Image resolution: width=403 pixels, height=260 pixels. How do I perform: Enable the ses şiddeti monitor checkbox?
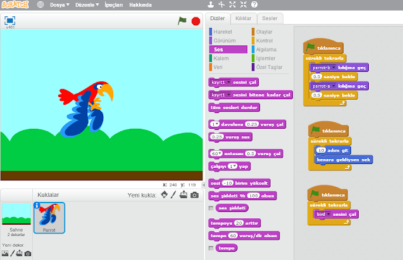(x=211, y=208)
